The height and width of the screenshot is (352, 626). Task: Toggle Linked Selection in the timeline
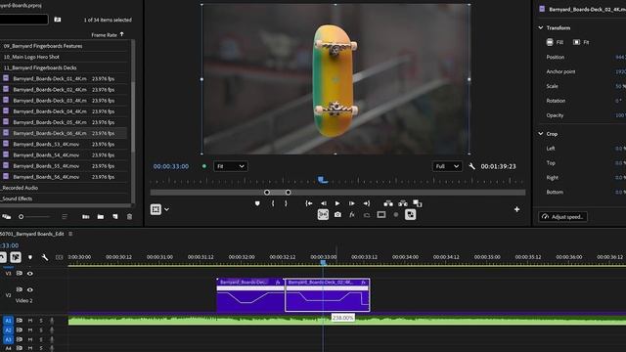pyautogui.click(x=16, y=257)
